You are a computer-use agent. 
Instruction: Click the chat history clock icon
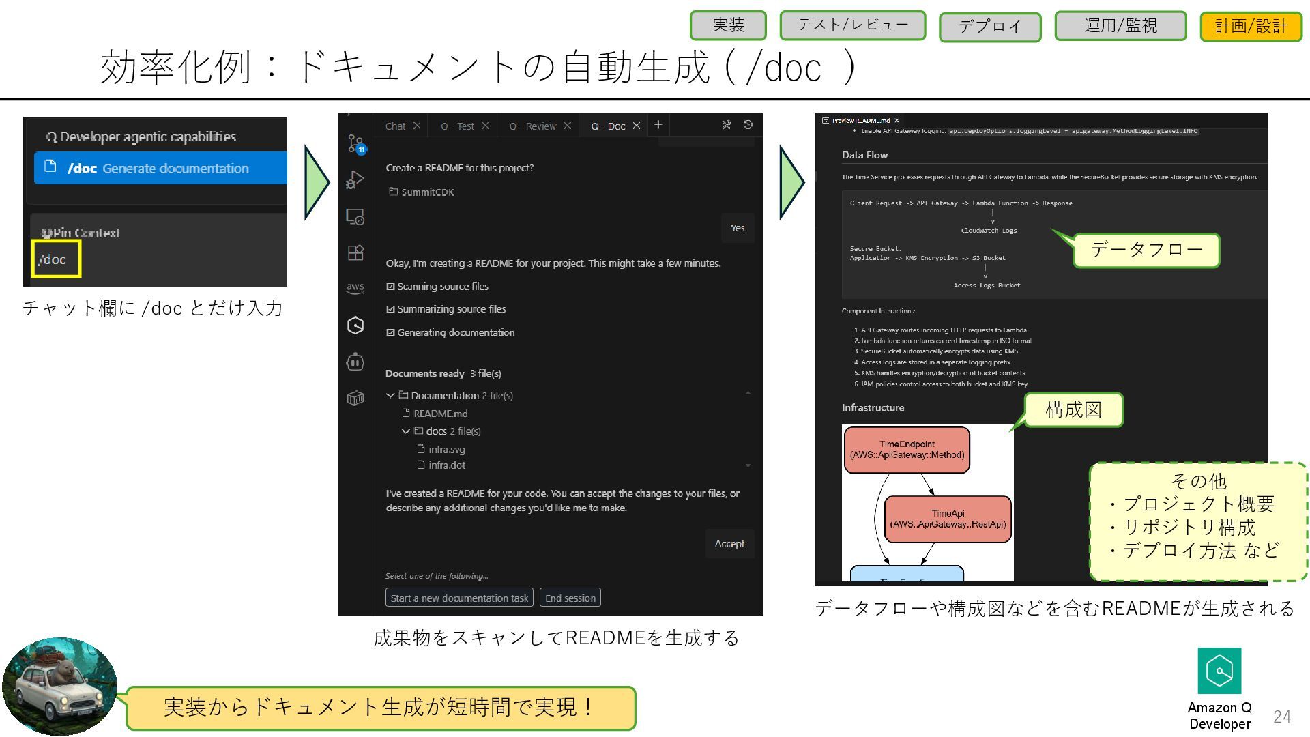(x=748, y=125)
